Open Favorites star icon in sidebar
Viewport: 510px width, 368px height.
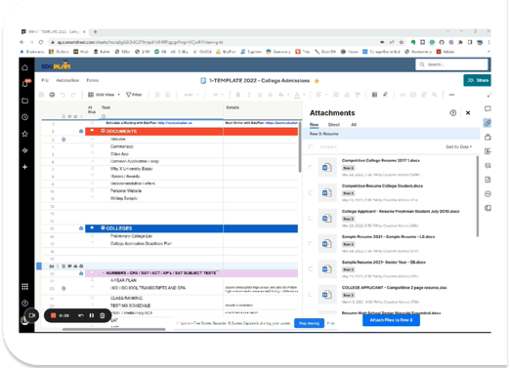[25, 134]
